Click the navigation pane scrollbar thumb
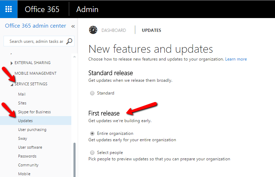 tap(75, 160)
